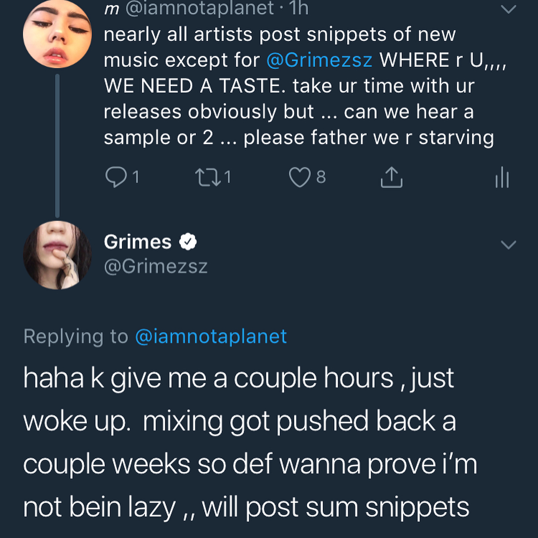
Task: Like the tweet with heart icon
Action: click(300, 177)
